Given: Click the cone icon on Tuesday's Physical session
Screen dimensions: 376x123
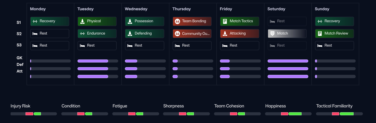Looking at the screenshot, I should pyautogui.click(x=82, y=21).
